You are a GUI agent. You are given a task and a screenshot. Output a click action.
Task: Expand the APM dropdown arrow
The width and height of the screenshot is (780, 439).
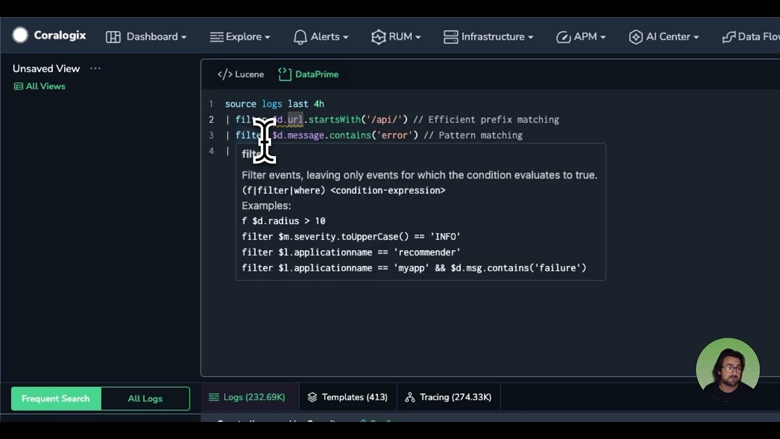coord(603,37)
